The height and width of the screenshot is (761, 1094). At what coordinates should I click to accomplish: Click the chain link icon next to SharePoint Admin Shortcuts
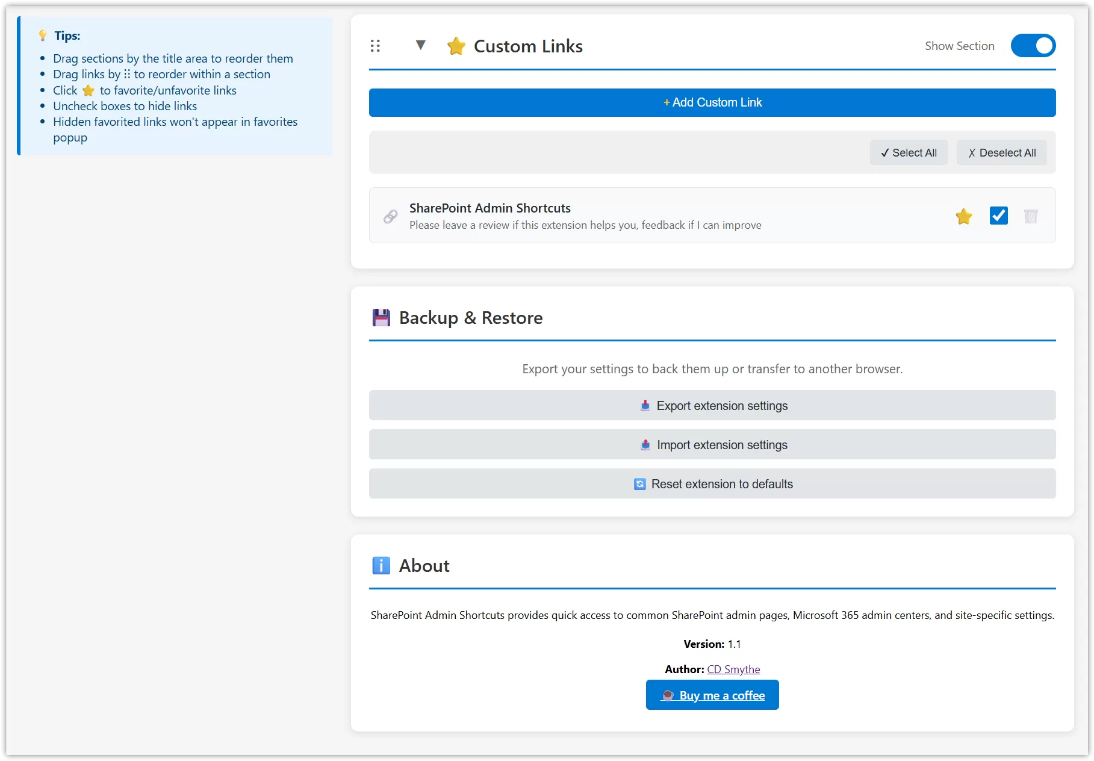[x=390, y=216]
